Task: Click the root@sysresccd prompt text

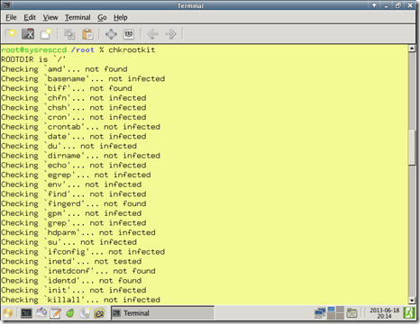Action: coord(34,49)
